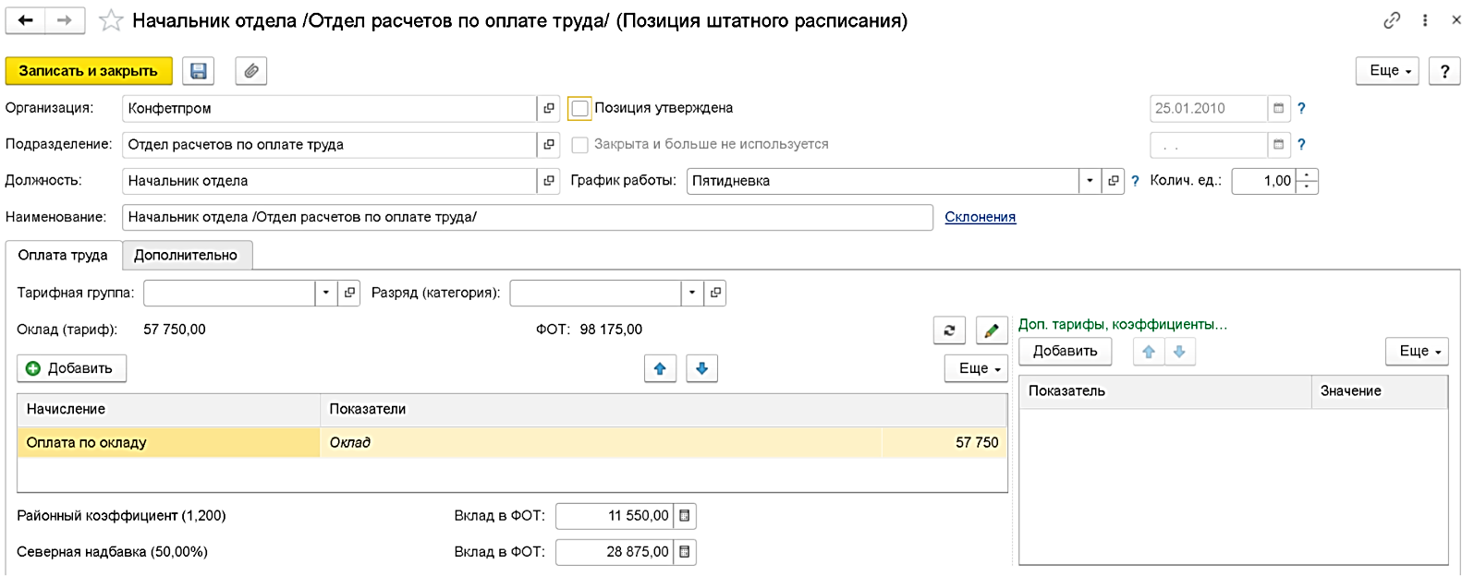Viewport: 1474px width, 576px height.
Task: Edit Северная надбавка contribution 28 875,00
Action: [615, 552]
